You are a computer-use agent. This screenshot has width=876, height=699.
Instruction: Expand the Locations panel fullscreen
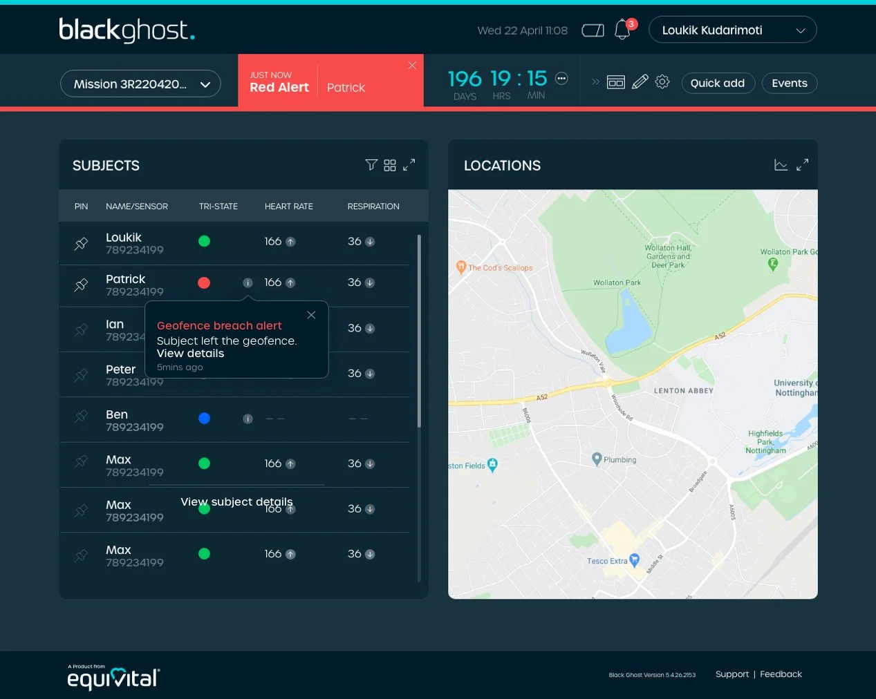point(802,165)
